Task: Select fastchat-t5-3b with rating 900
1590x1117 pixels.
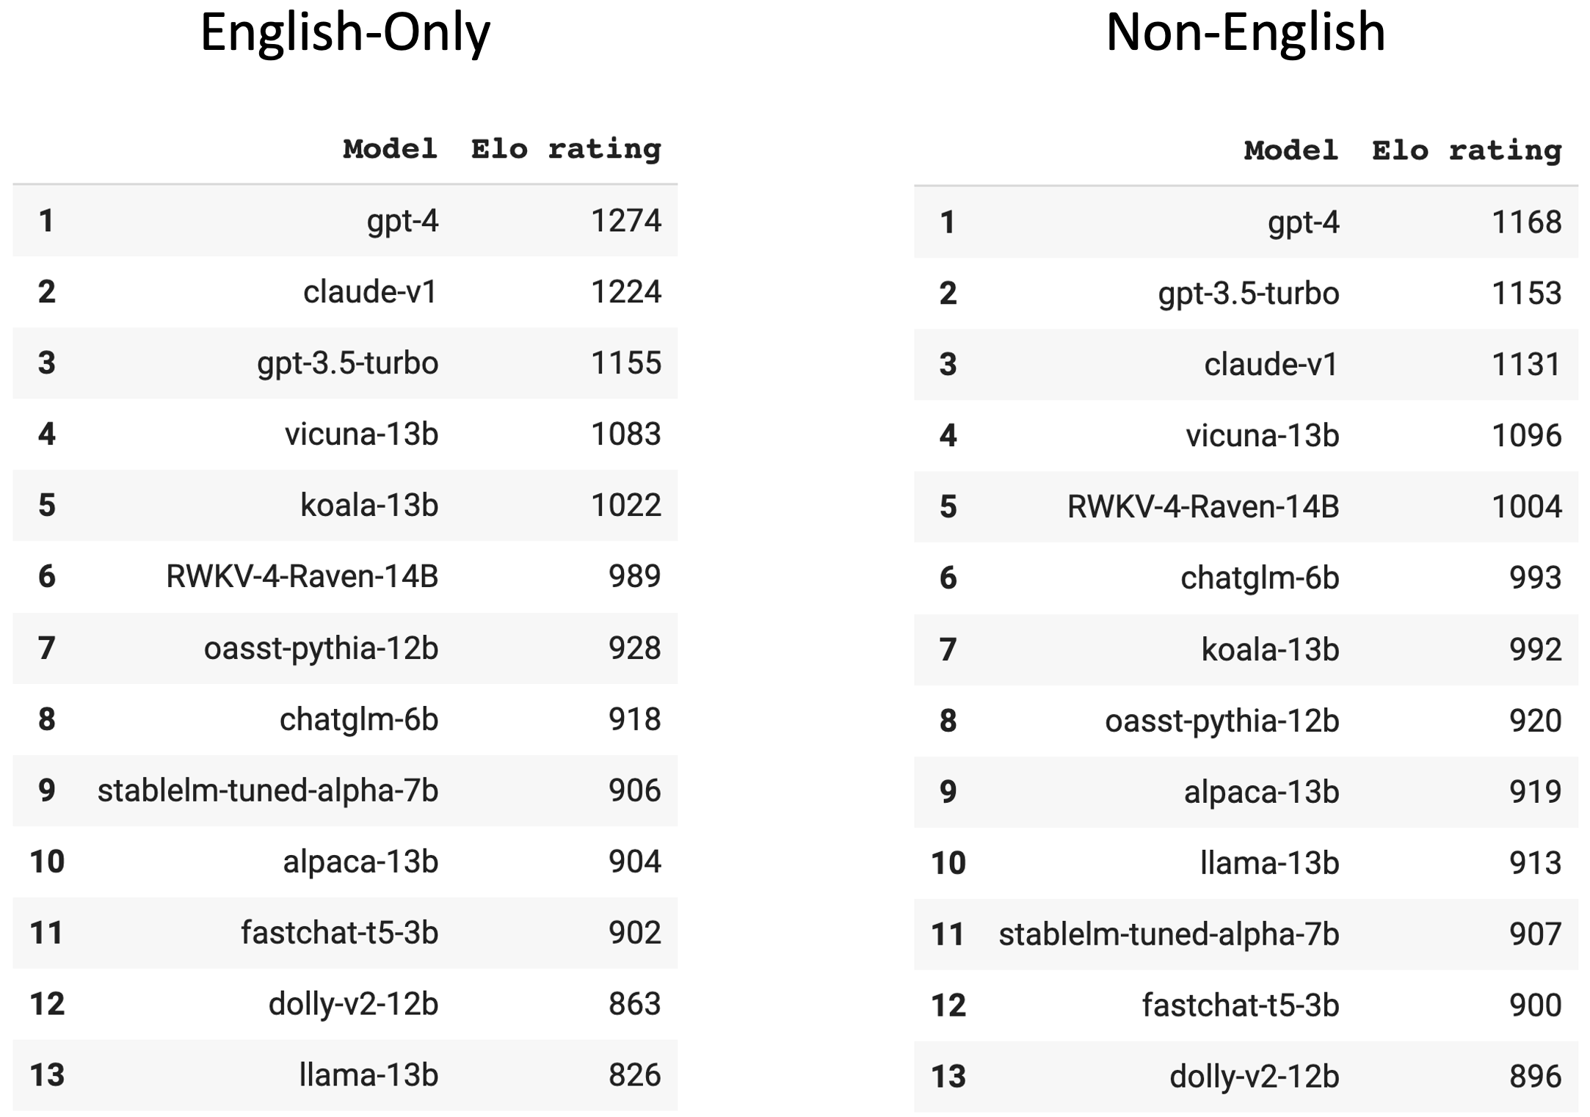Action: click(x=1240, y=1005)
